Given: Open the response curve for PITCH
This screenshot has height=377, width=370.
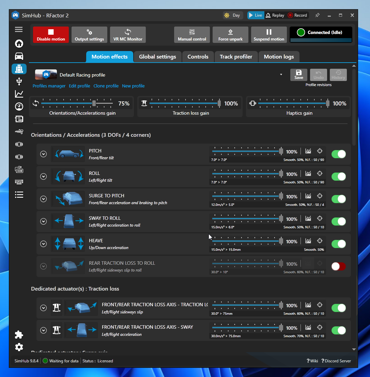Looking at the screenshot, I should point(308,151).
